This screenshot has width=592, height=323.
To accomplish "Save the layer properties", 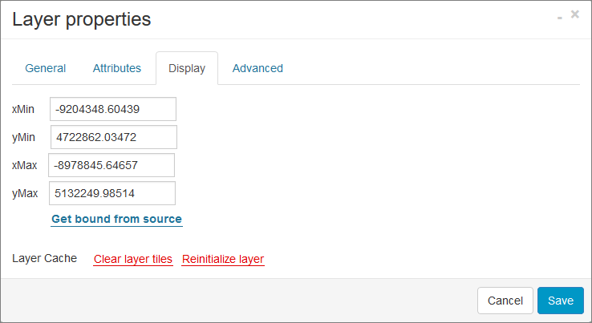I will 561,301.
